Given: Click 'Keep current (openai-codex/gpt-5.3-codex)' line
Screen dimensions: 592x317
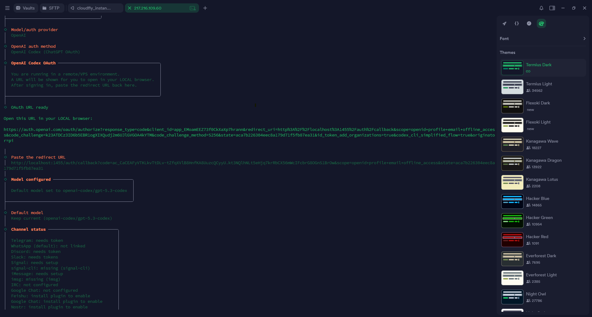Looking at the screenshot, I should (x=62, y=218).
